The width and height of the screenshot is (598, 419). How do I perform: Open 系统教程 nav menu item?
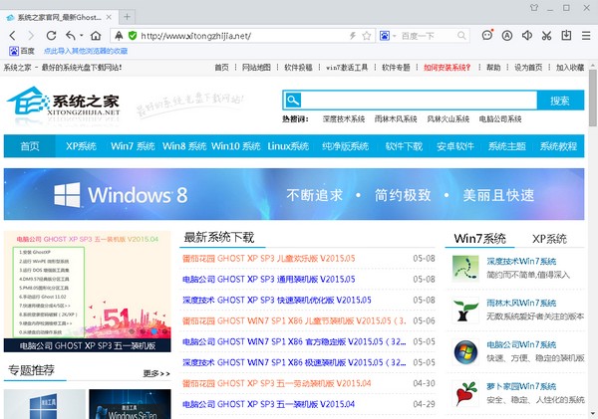[x=558, y=146]
